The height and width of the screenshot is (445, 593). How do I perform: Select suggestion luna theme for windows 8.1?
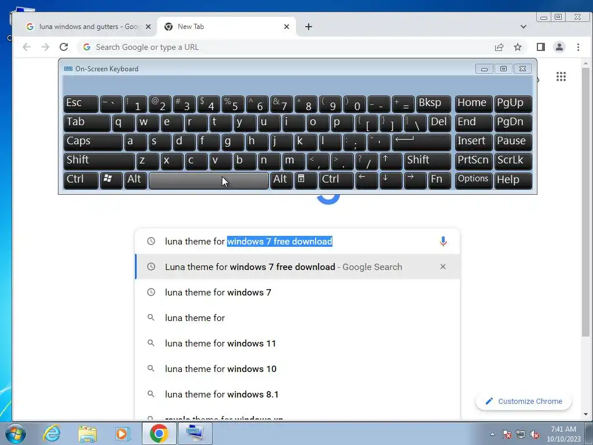tap(297, 394)
